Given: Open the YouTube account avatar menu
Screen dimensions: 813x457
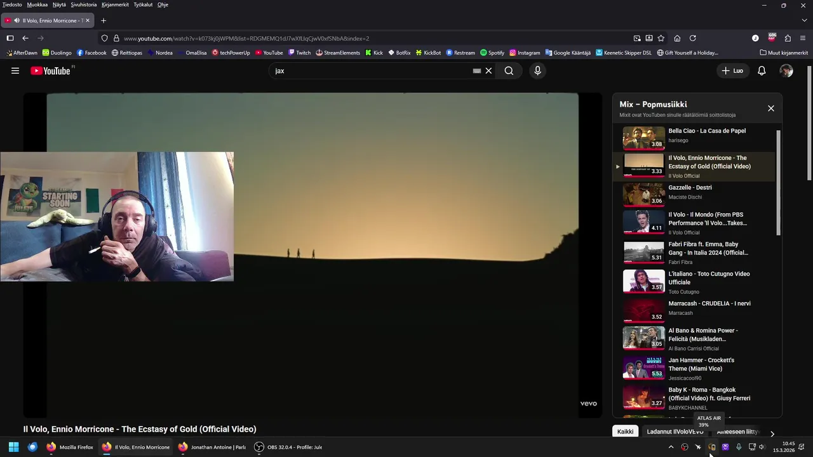Looking at the screenshot, I should (x=786, y=70).
